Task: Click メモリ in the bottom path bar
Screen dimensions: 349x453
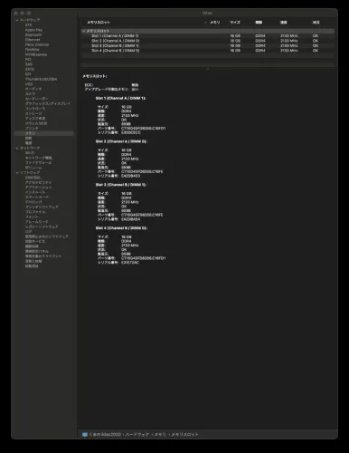Action: [x=160, y=435]
